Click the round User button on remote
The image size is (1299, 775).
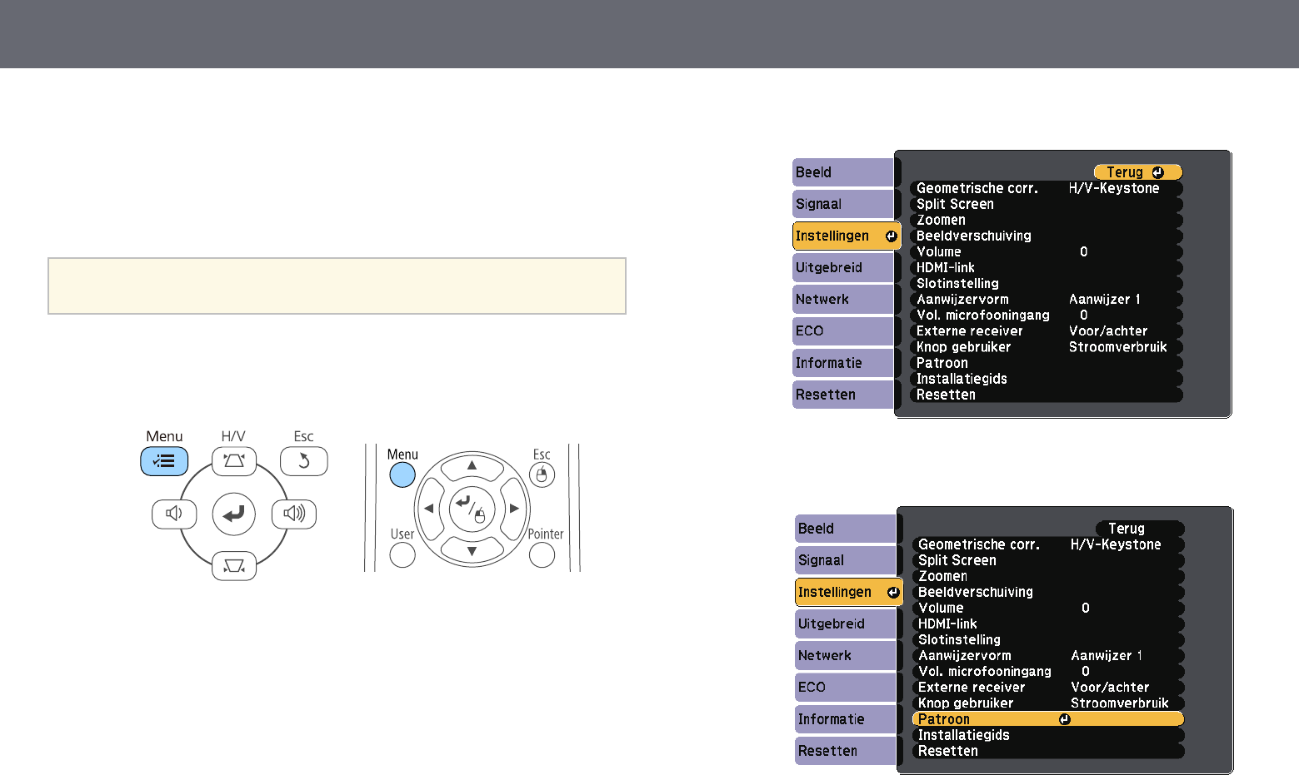tap(402, 555)
